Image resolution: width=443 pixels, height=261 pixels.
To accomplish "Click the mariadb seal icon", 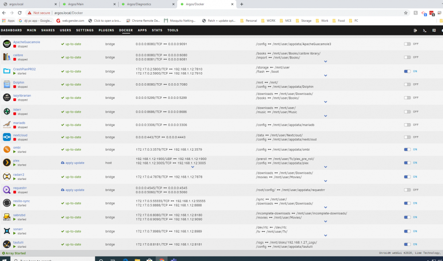I will (7, 125).
